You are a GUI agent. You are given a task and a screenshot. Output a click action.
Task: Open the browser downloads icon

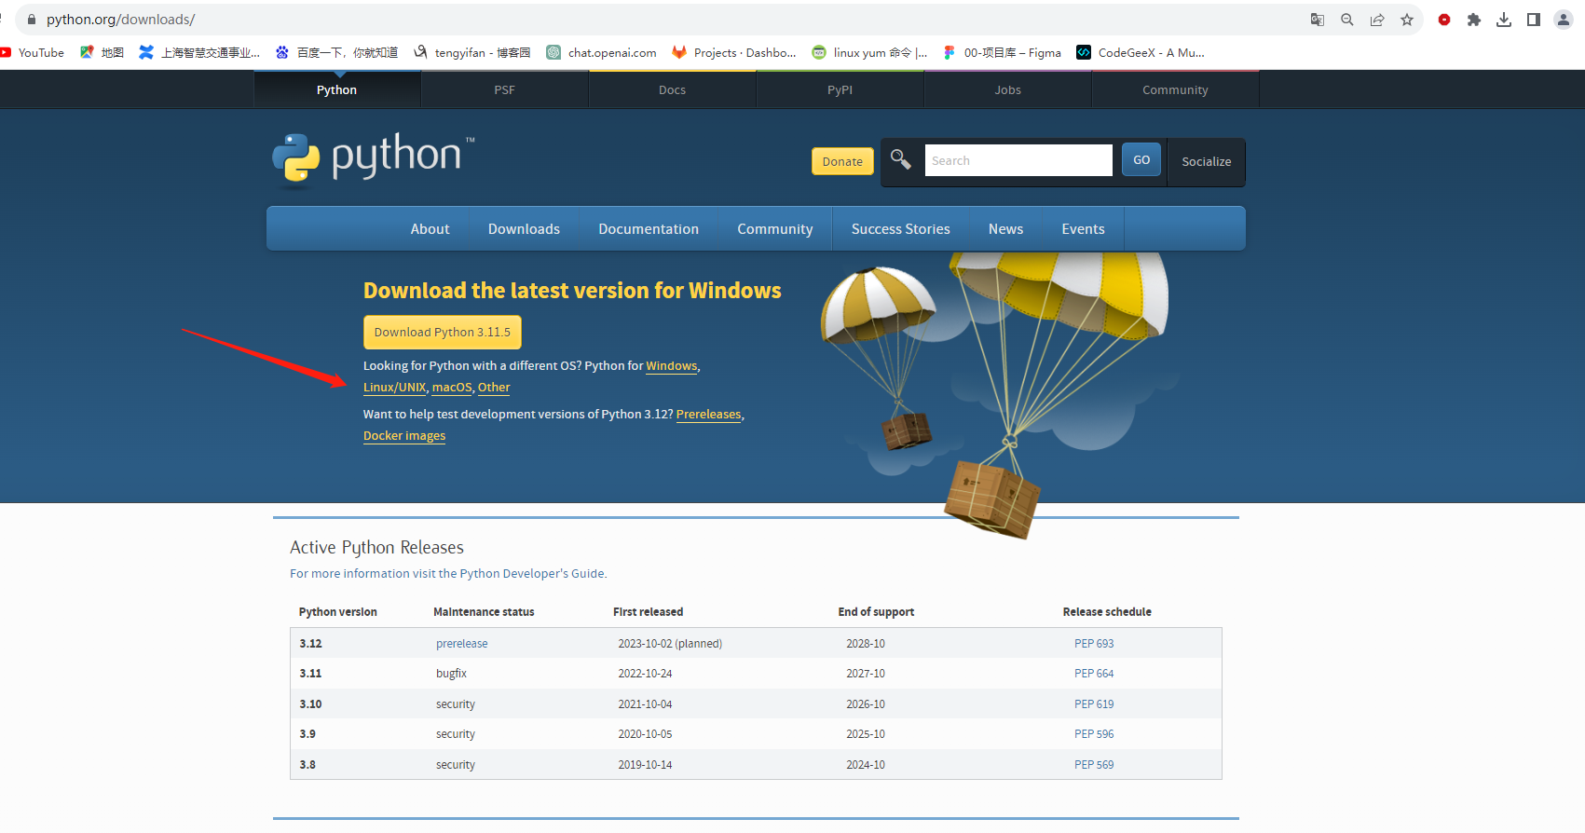click(1504, 20)
